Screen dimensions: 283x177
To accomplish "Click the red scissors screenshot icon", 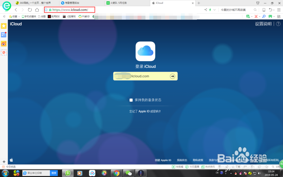I will click(256, 16).
